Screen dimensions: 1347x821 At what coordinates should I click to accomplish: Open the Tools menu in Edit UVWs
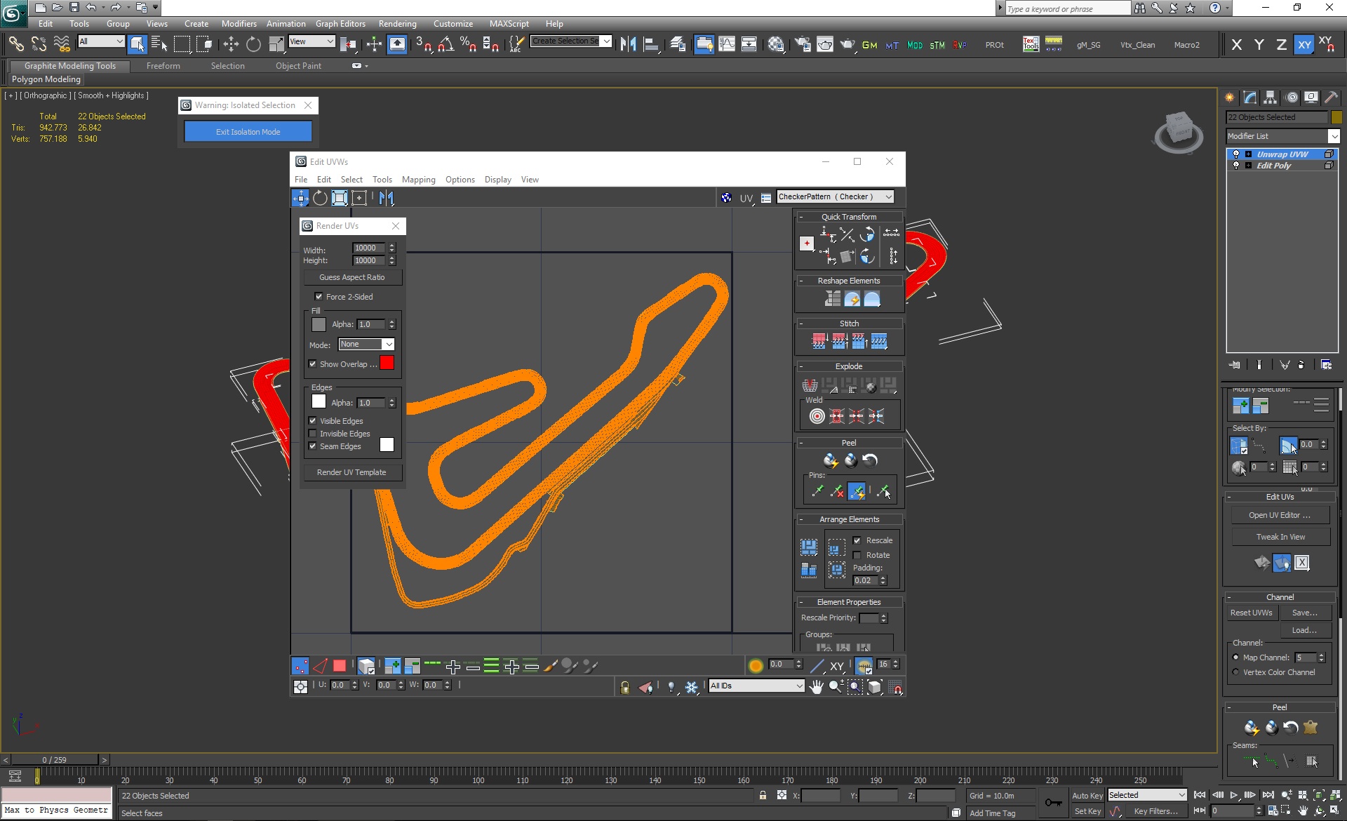click(382, 180)
